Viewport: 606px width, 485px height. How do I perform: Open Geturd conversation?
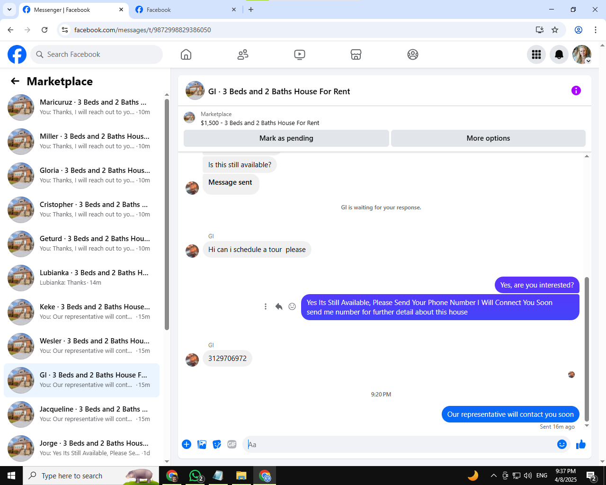(81, 244)
